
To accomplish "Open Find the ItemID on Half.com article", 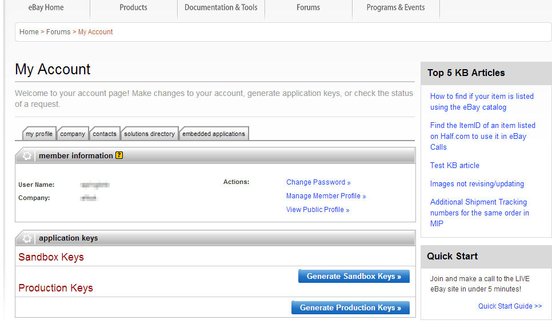I will [483, 137].
